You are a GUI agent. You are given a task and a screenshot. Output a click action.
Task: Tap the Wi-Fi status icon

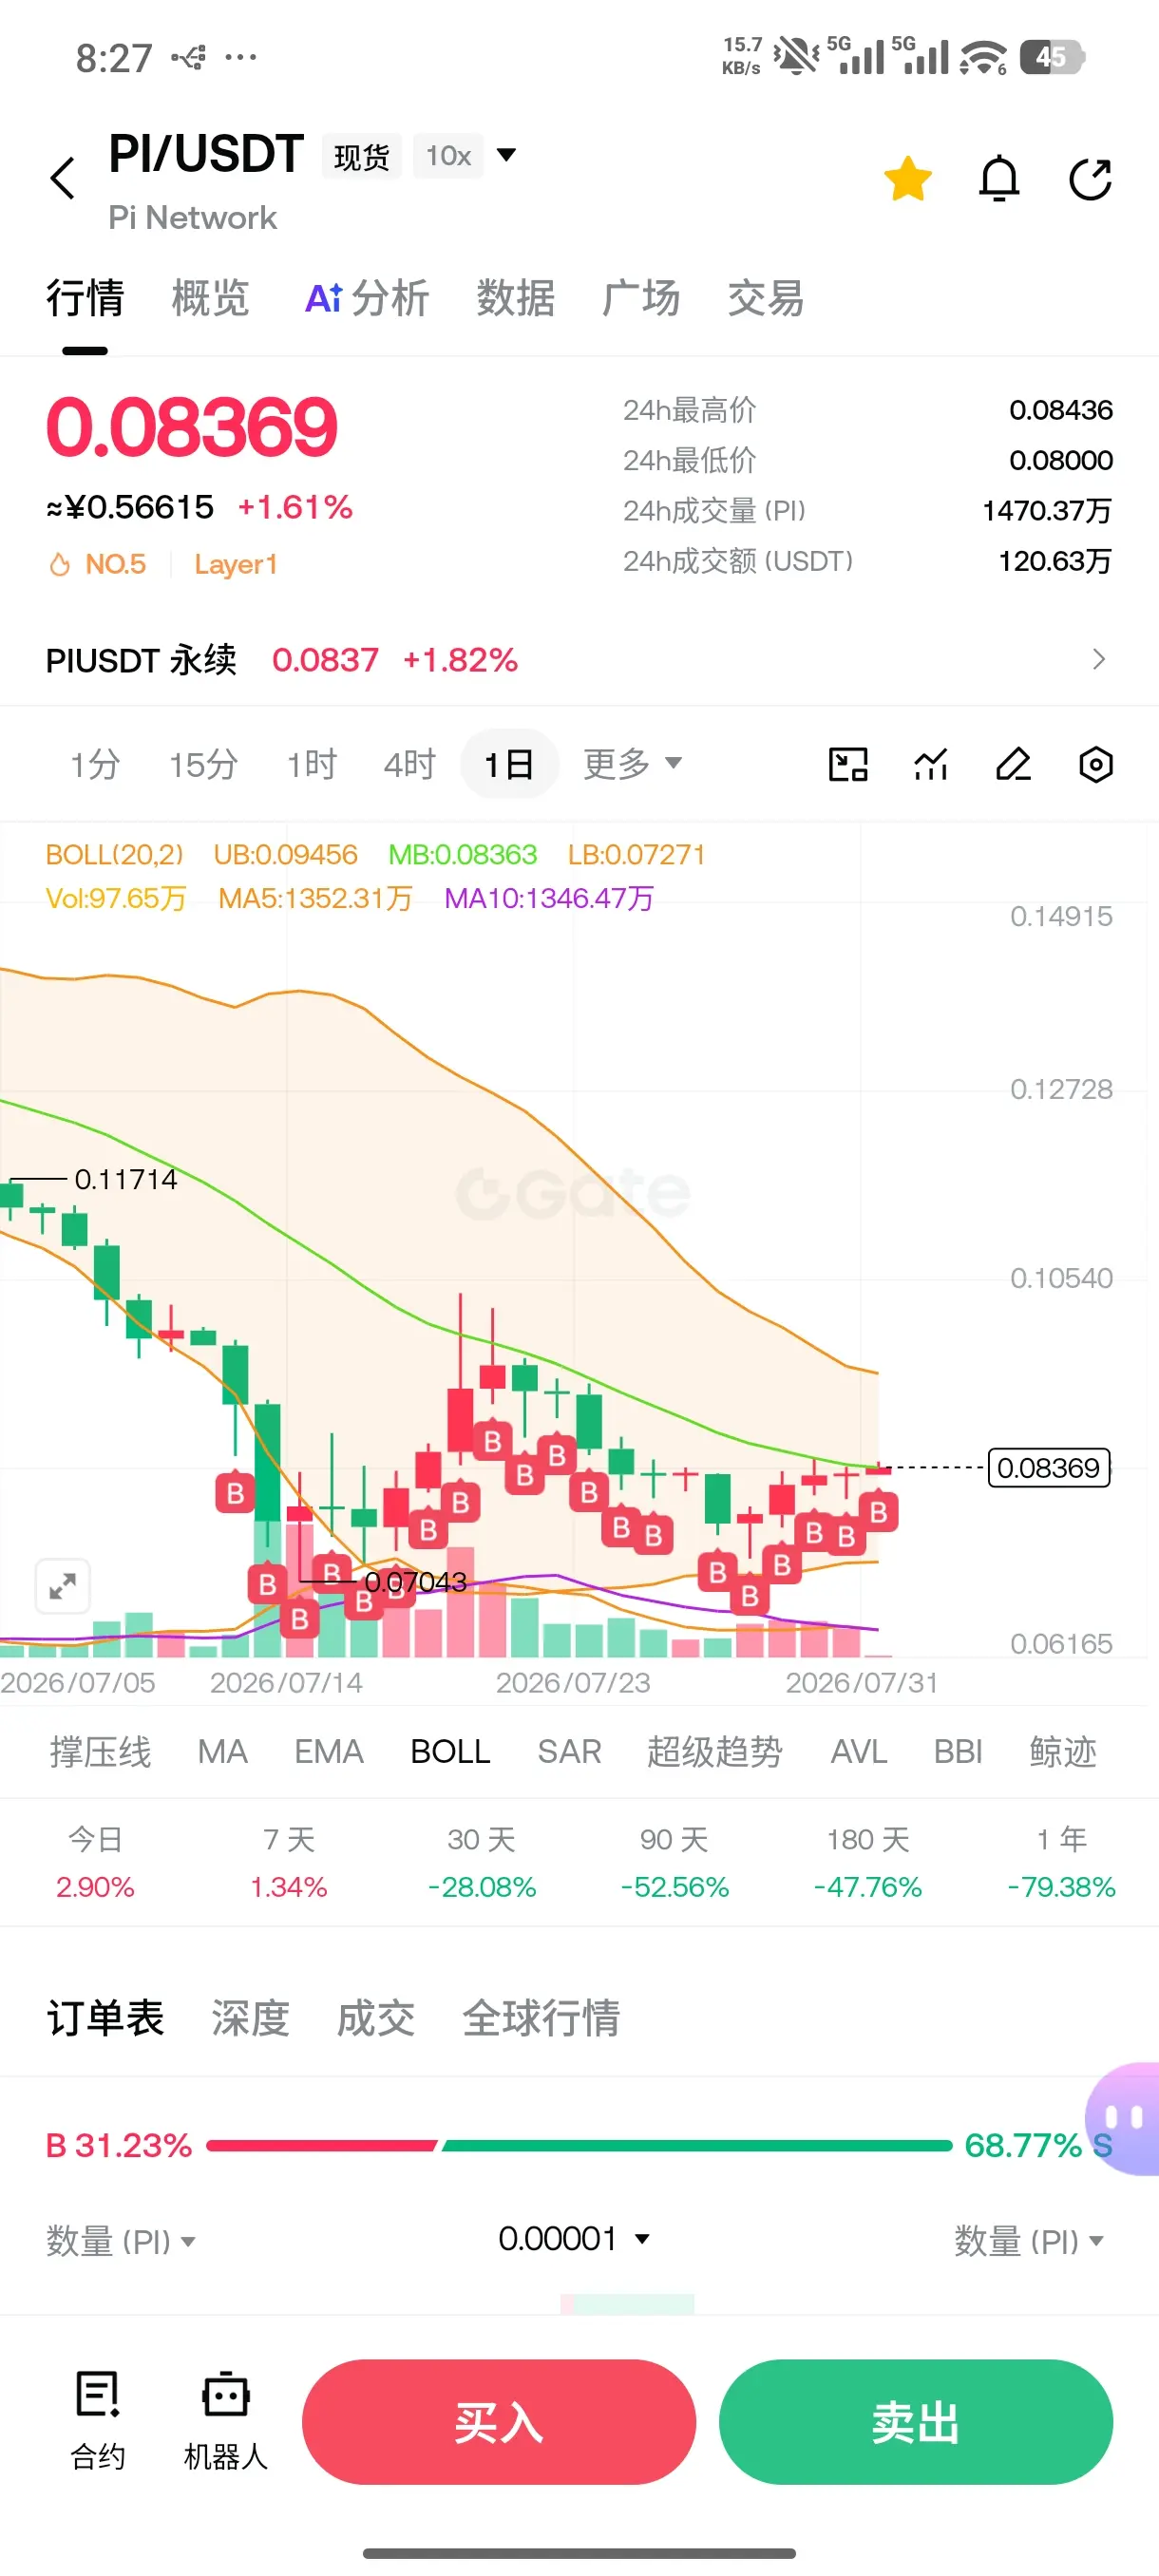point(983,57)
